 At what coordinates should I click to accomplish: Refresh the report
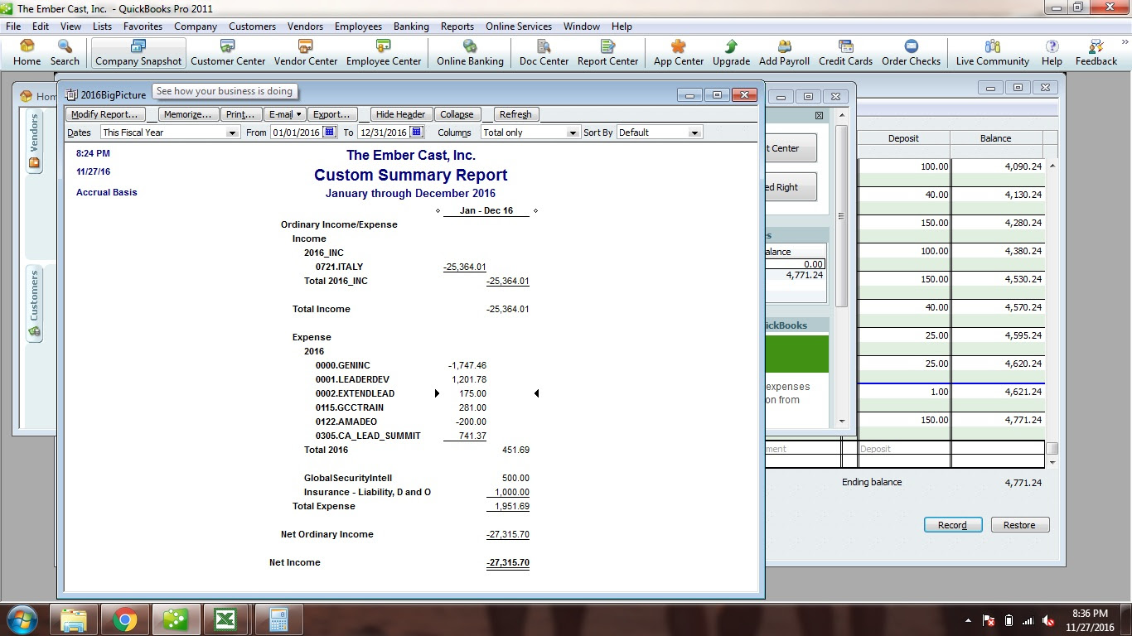515,114
